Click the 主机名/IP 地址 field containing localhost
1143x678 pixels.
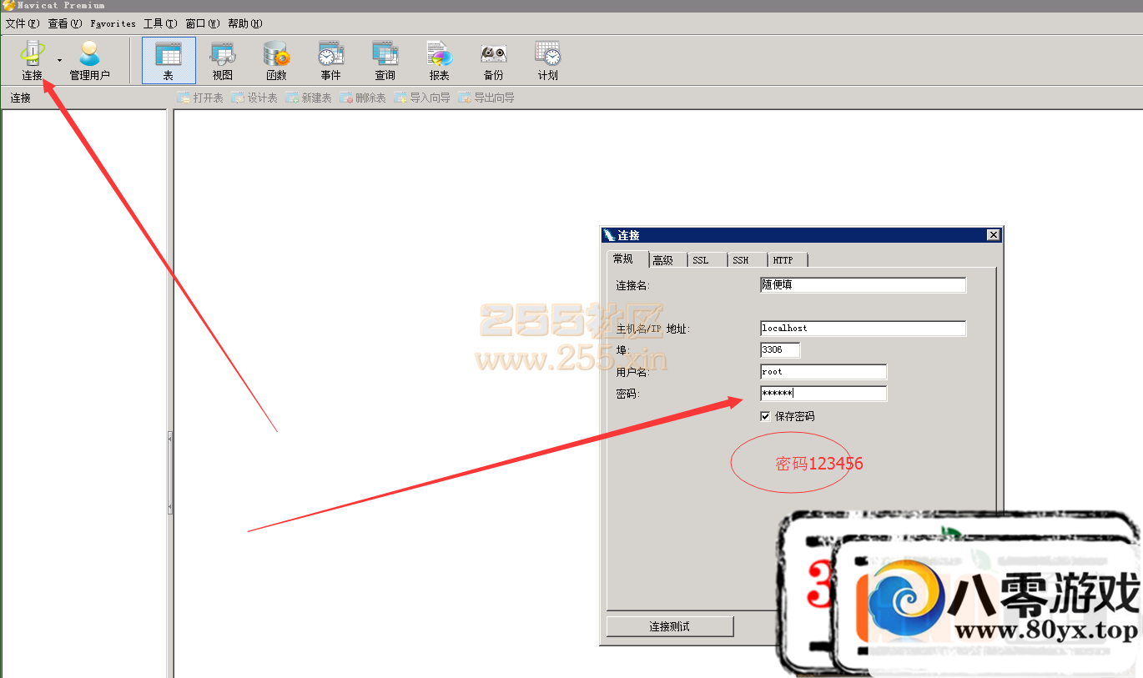(863, 329)
